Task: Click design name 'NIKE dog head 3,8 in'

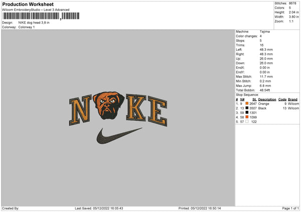Action: 34,22
